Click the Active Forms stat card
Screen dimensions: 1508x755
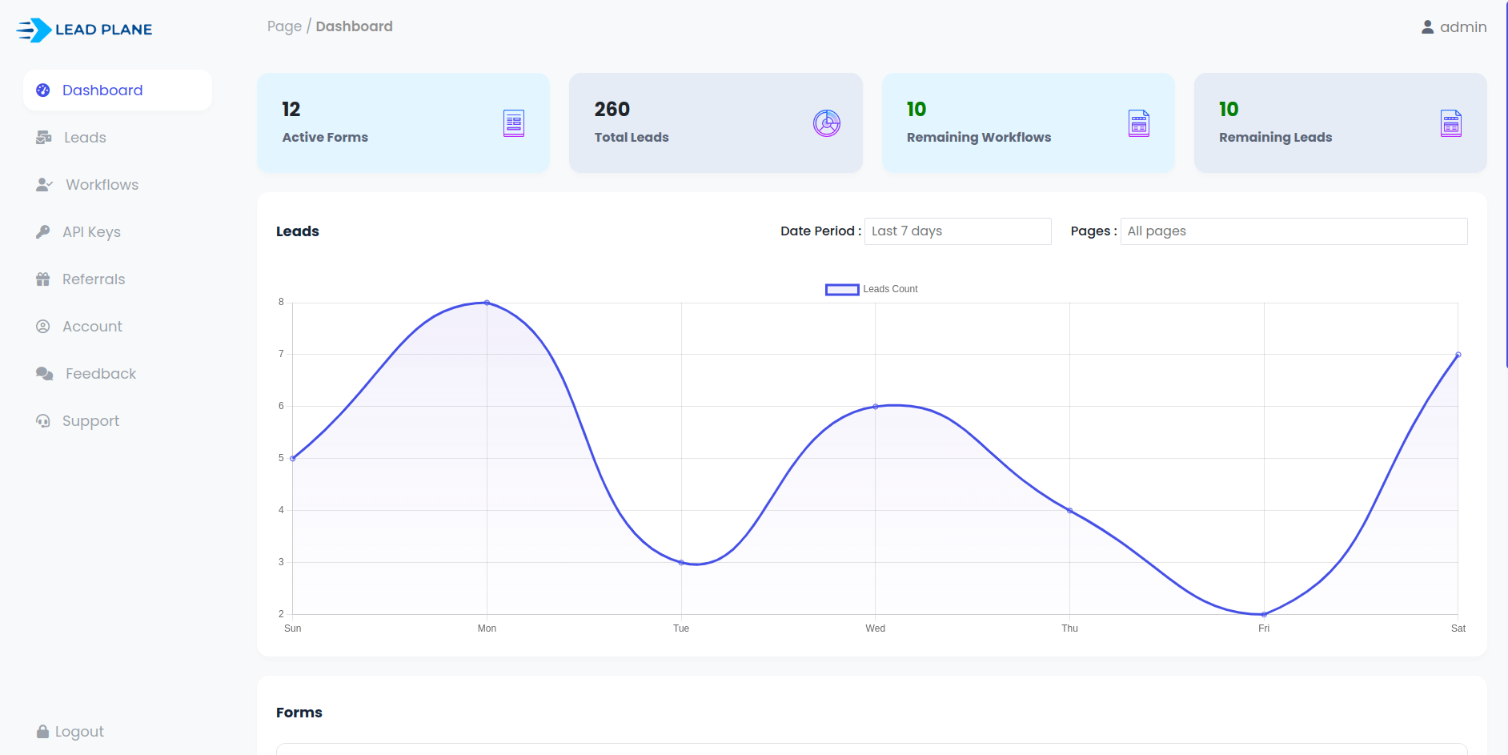point(403,122)
